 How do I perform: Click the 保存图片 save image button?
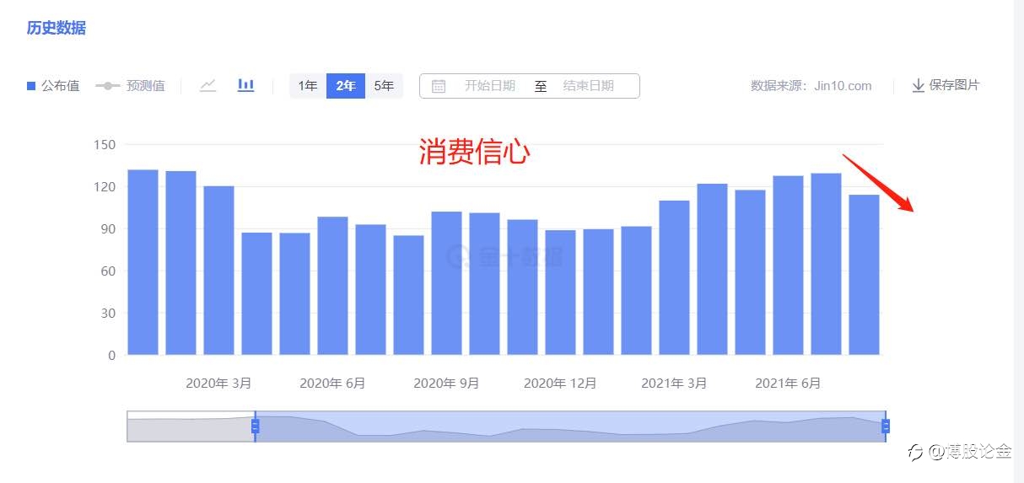pyautogui.click(x=946, y=86)
